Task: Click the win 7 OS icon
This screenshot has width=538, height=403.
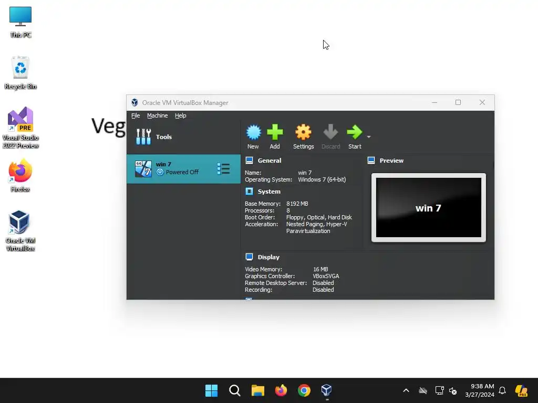Action: click(x=143, y=168)
